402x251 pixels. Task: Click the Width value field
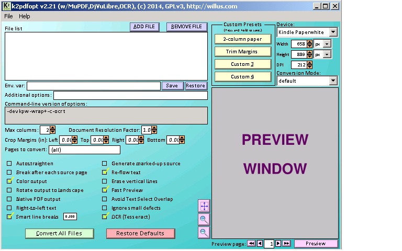[x=299, y=44]
